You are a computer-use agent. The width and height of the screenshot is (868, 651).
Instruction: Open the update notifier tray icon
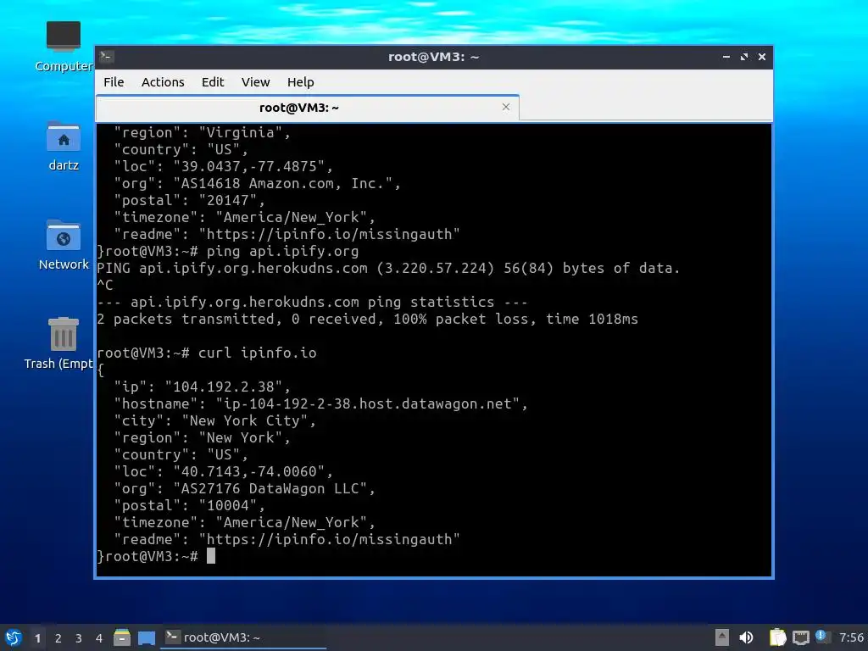pos(822,637)
